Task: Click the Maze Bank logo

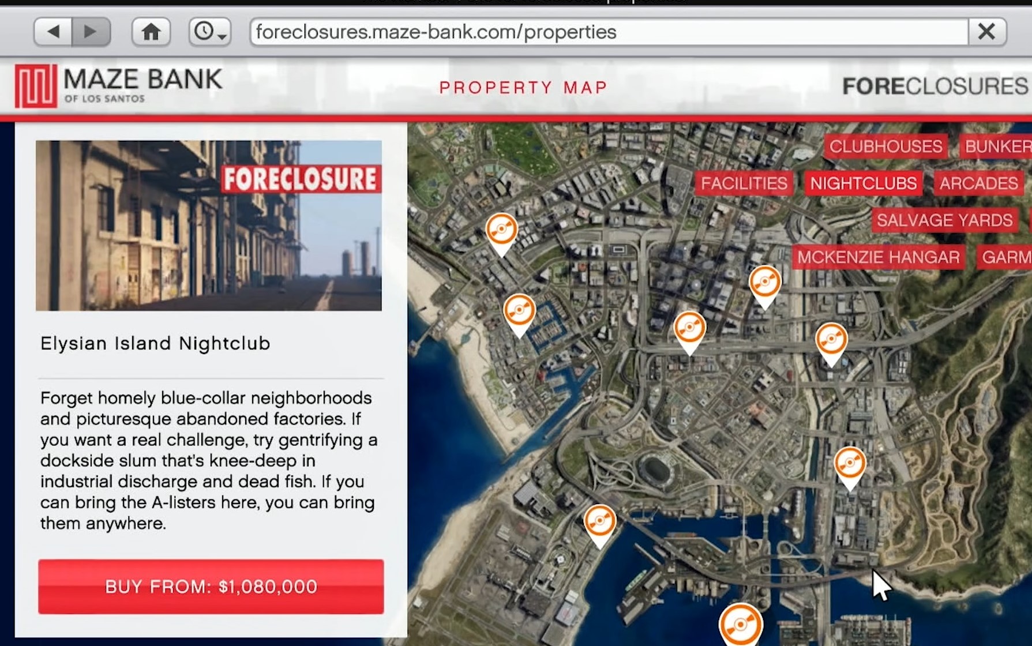Action: pos(118,86)
